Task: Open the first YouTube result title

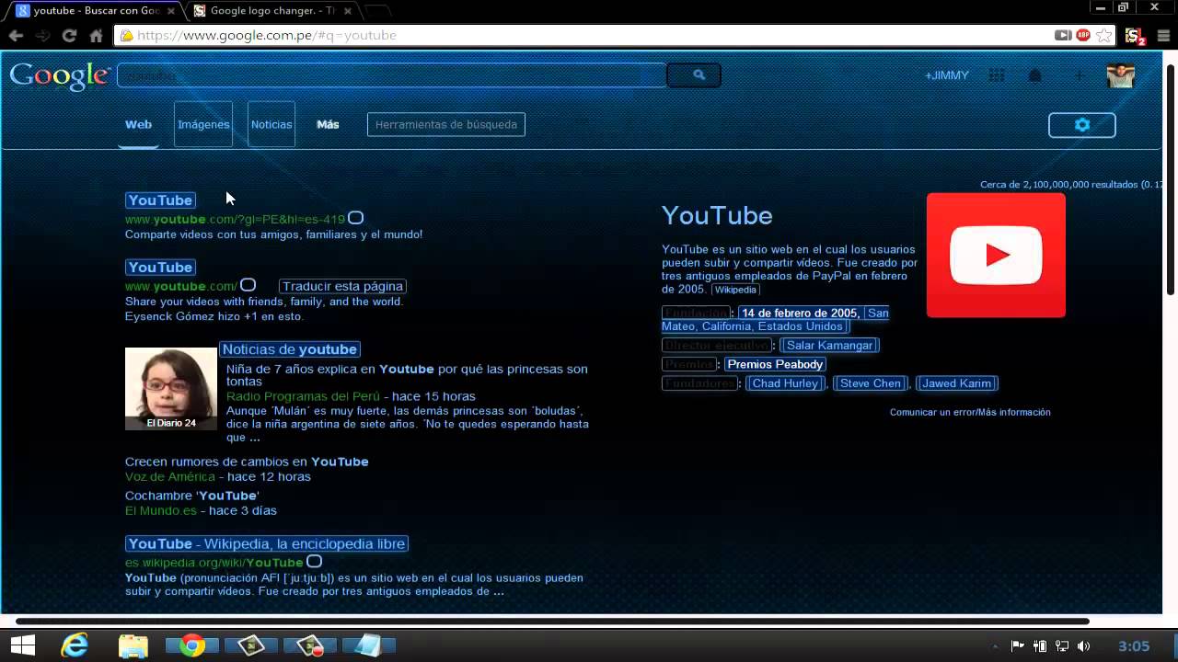Action: click(x=160, y=200)
